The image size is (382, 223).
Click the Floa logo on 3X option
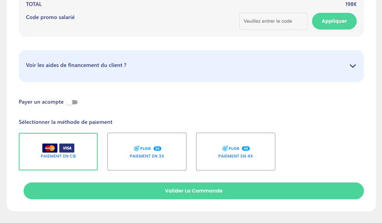point(143,149)
